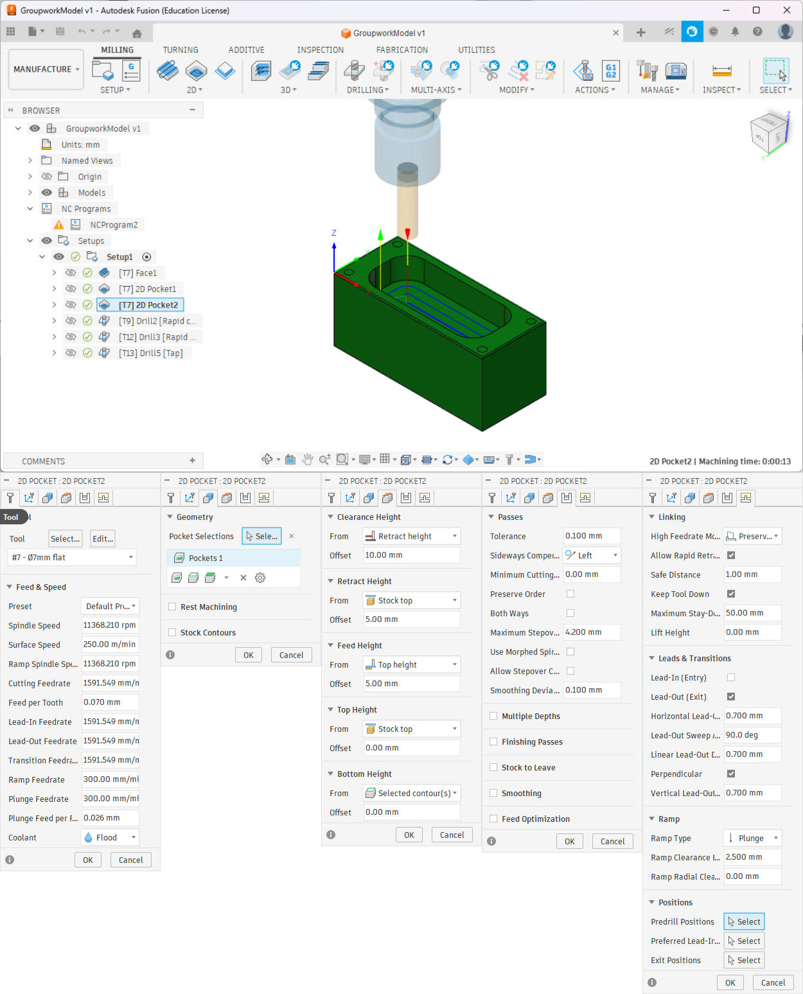Uncheck Allow Rapid Retract checkbox
Image resolution: width=803 pixels, height=994 pixels.
(x=731, y=555)
